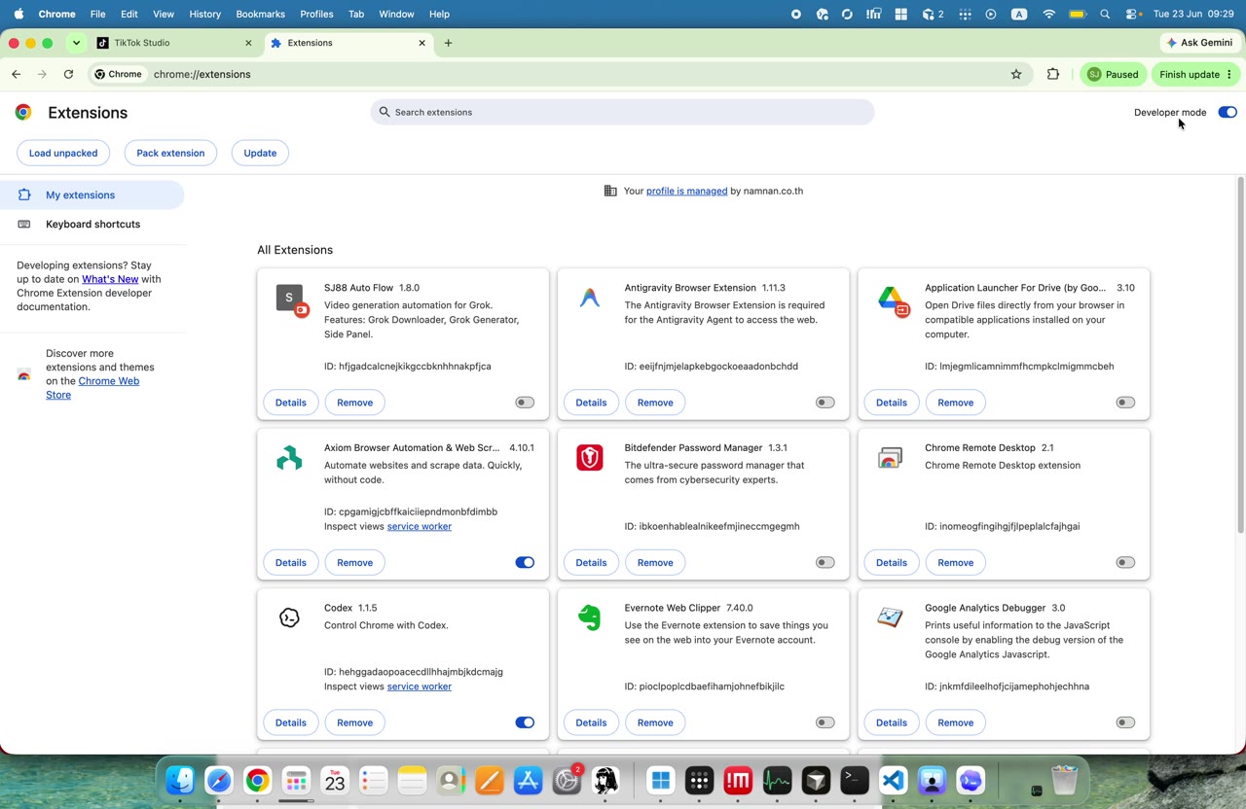
Task: Click the page's vertical scrollbar
Action: [1240, 355]
